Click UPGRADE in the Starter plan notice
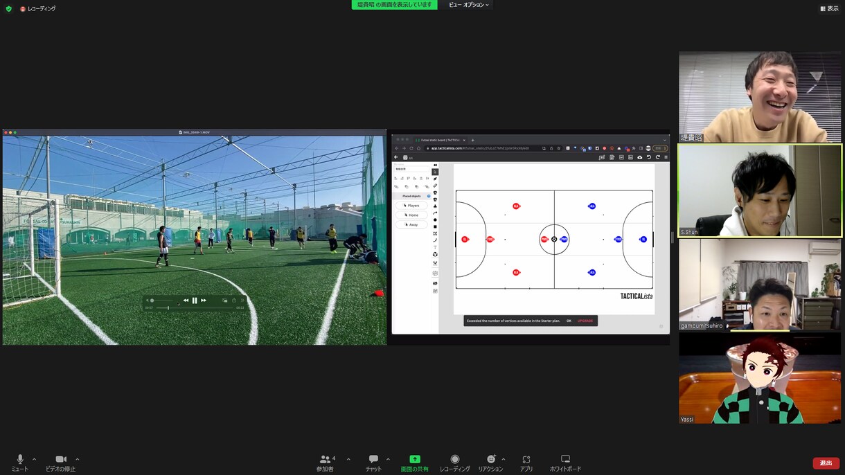The width and height of the screenshot is (845, 475). [585, 321]
